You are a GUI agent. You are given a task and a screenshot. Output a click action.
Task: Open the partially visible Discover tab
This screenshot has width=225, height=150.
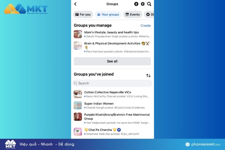150,14
